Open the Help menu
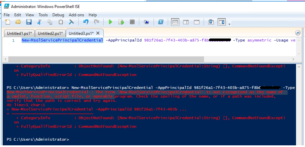Viewport: 305px width, 147px height. pos(93,15)
